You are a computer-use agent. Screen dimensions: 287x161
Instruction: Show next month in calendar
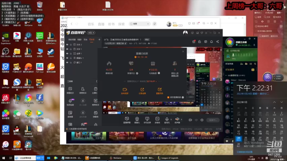pyautogui.click(x=282, y=102)
